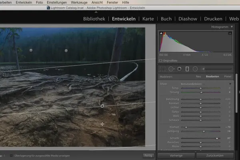Open the Hilfe menu
Screen dimensions: 240x160
click(126, 2)
